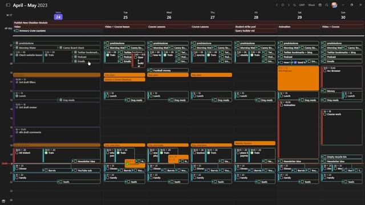Screen dimensions: 365x205
Task: Tick Monday's Newsletter idea checkbox
Action: (x=75, y=161)
